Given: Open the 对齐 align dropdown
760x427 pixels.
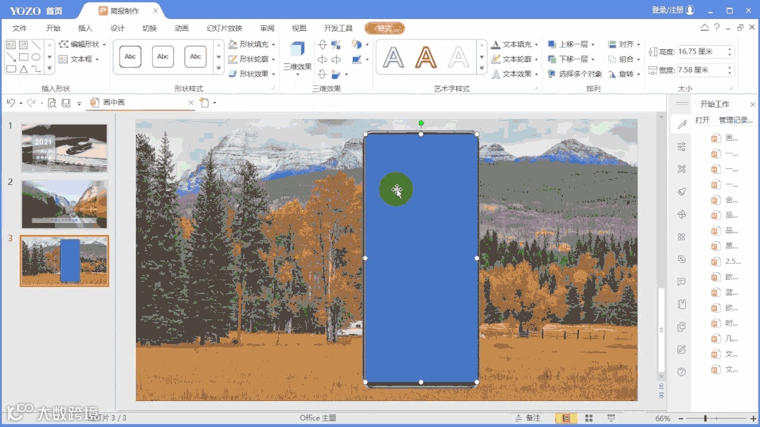Looking at the screenshot, I should [624, 44].
